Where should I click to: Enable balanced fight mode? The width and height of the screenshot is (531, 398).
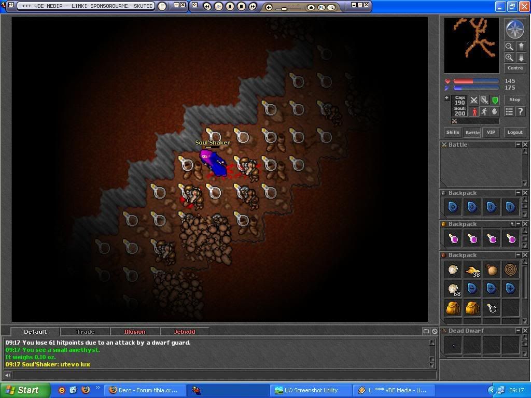pos(484,100)
